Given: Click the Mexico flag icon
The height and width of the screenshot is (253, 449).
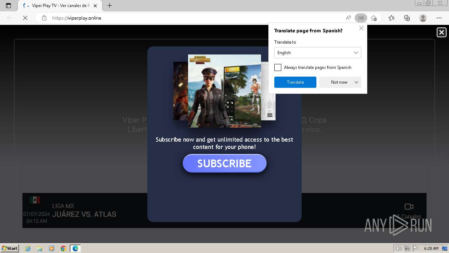Looking at the screenshot, I should click(x=35, y=200).
